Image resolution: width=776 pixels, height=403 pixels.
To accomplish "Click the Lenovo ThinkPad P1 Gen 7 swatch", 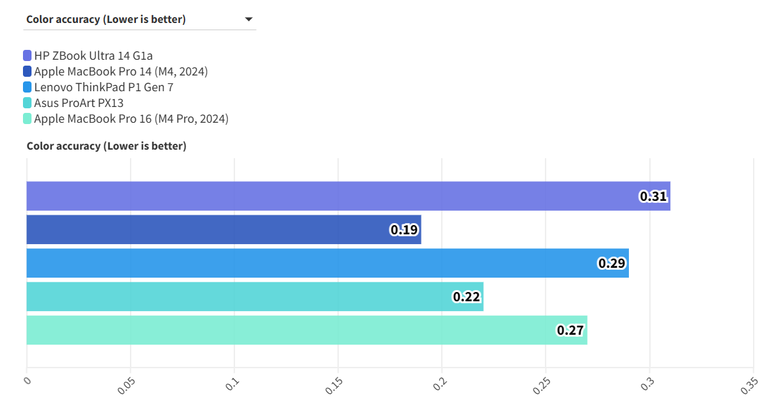I will (27, 87).
